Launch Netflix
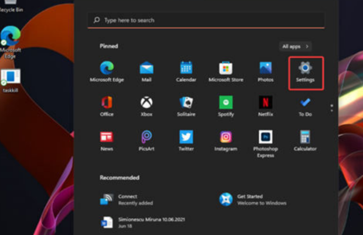This screenshot has width=363, height=235. point(266,106)
